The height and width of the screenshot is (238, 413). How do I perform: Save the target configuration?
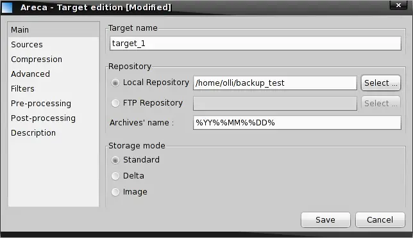point(326,219)
